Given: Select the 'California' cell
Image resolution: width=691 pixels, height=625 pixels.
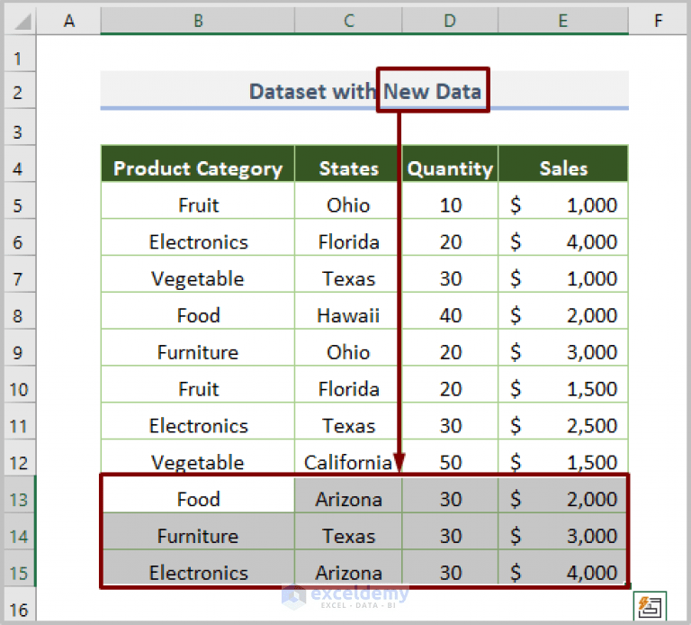Looking at the screenshot, I should point(348,457).
